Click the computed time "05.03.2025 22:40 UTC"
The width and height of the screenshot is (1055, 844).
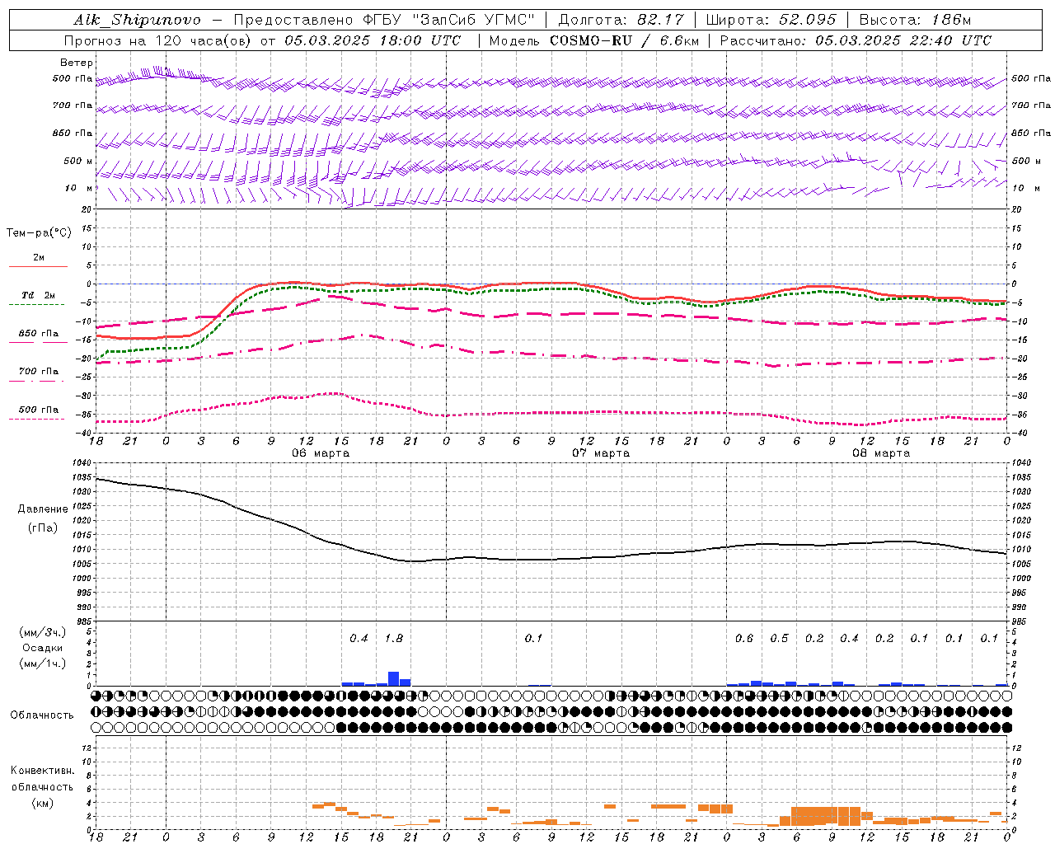point(903,40)
